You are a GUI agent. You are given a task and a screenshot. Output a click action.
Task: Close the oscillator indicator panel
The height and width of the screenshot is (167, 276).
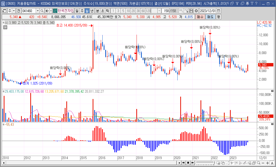(272, 124)
